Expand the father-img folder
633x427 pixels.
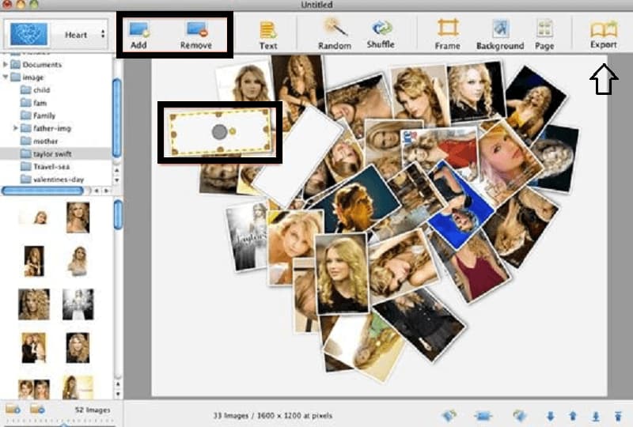click(16, 127)
